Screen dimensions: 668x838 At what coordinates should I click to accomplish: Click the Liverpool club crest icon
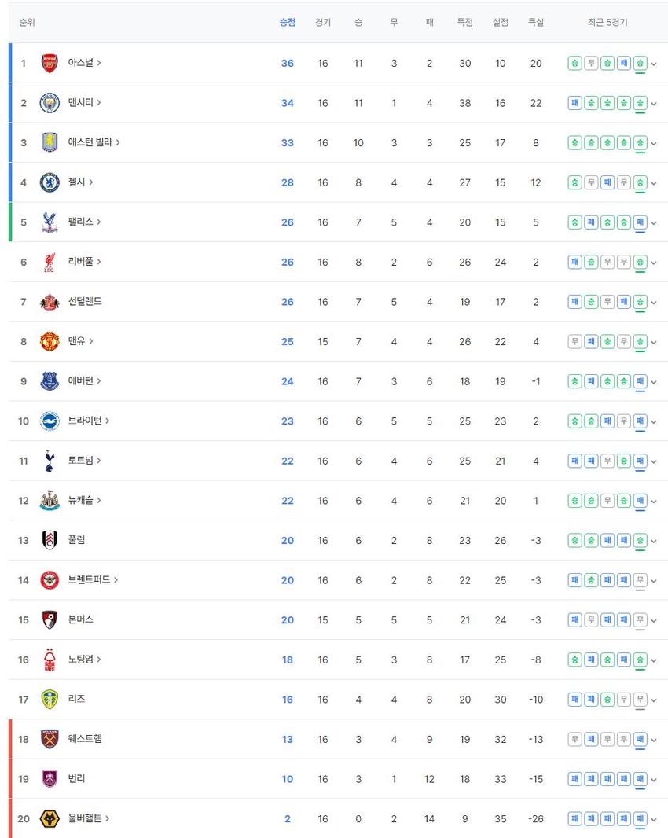coord(50,262)
